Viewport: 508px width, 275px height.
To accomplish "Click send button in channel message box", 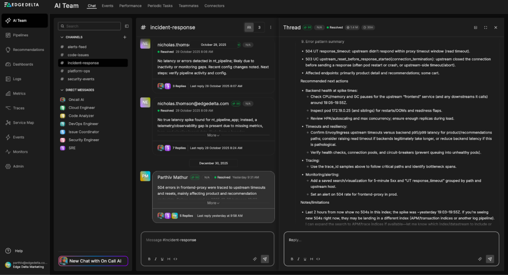I will (265, 259).
